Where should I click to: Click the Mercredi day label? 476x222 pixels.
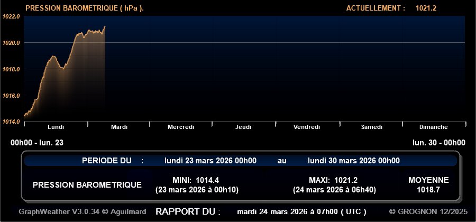[x=181, y=127]
